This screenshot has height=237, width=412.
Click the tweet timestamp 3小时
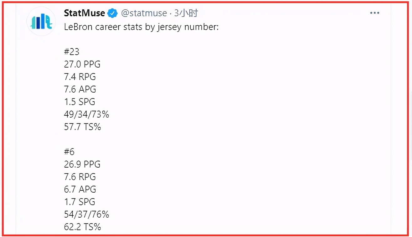(186, 13)
